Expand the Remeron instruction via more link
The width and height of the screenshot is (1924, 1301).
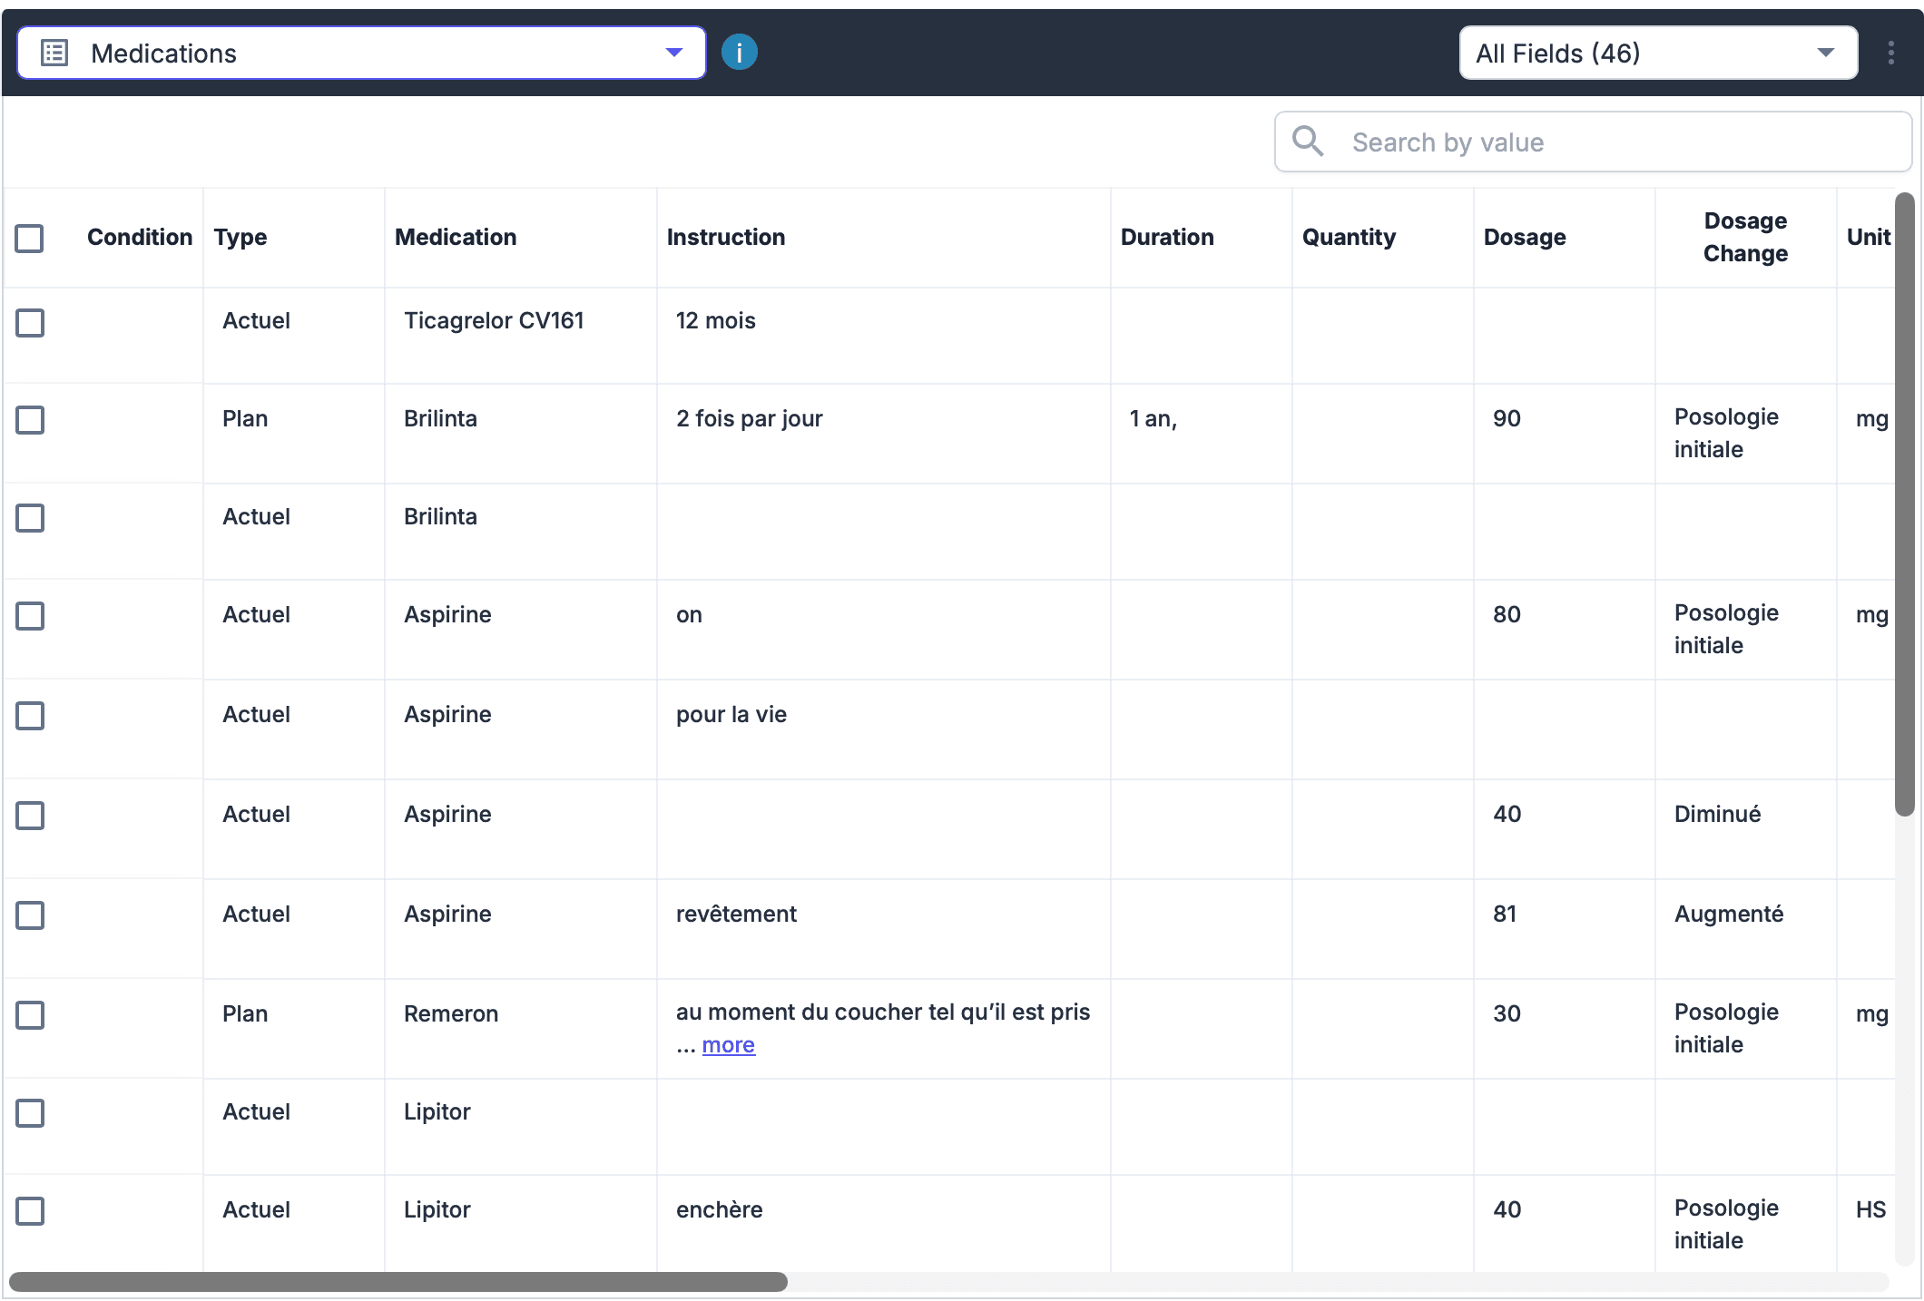pos(728,1044)
